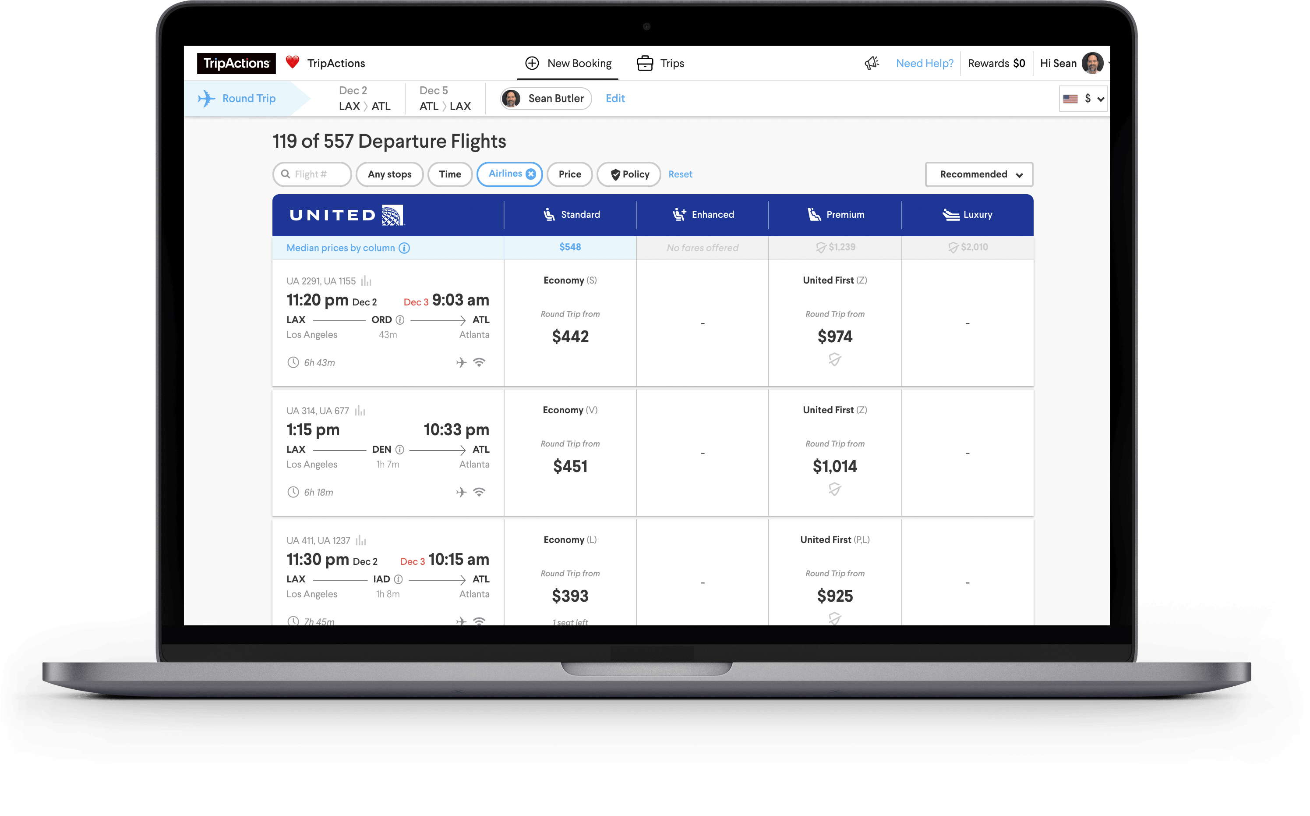Click the Sean profile avatar in header
This screenshot has width=1310, height=816.
(1093, 63)
